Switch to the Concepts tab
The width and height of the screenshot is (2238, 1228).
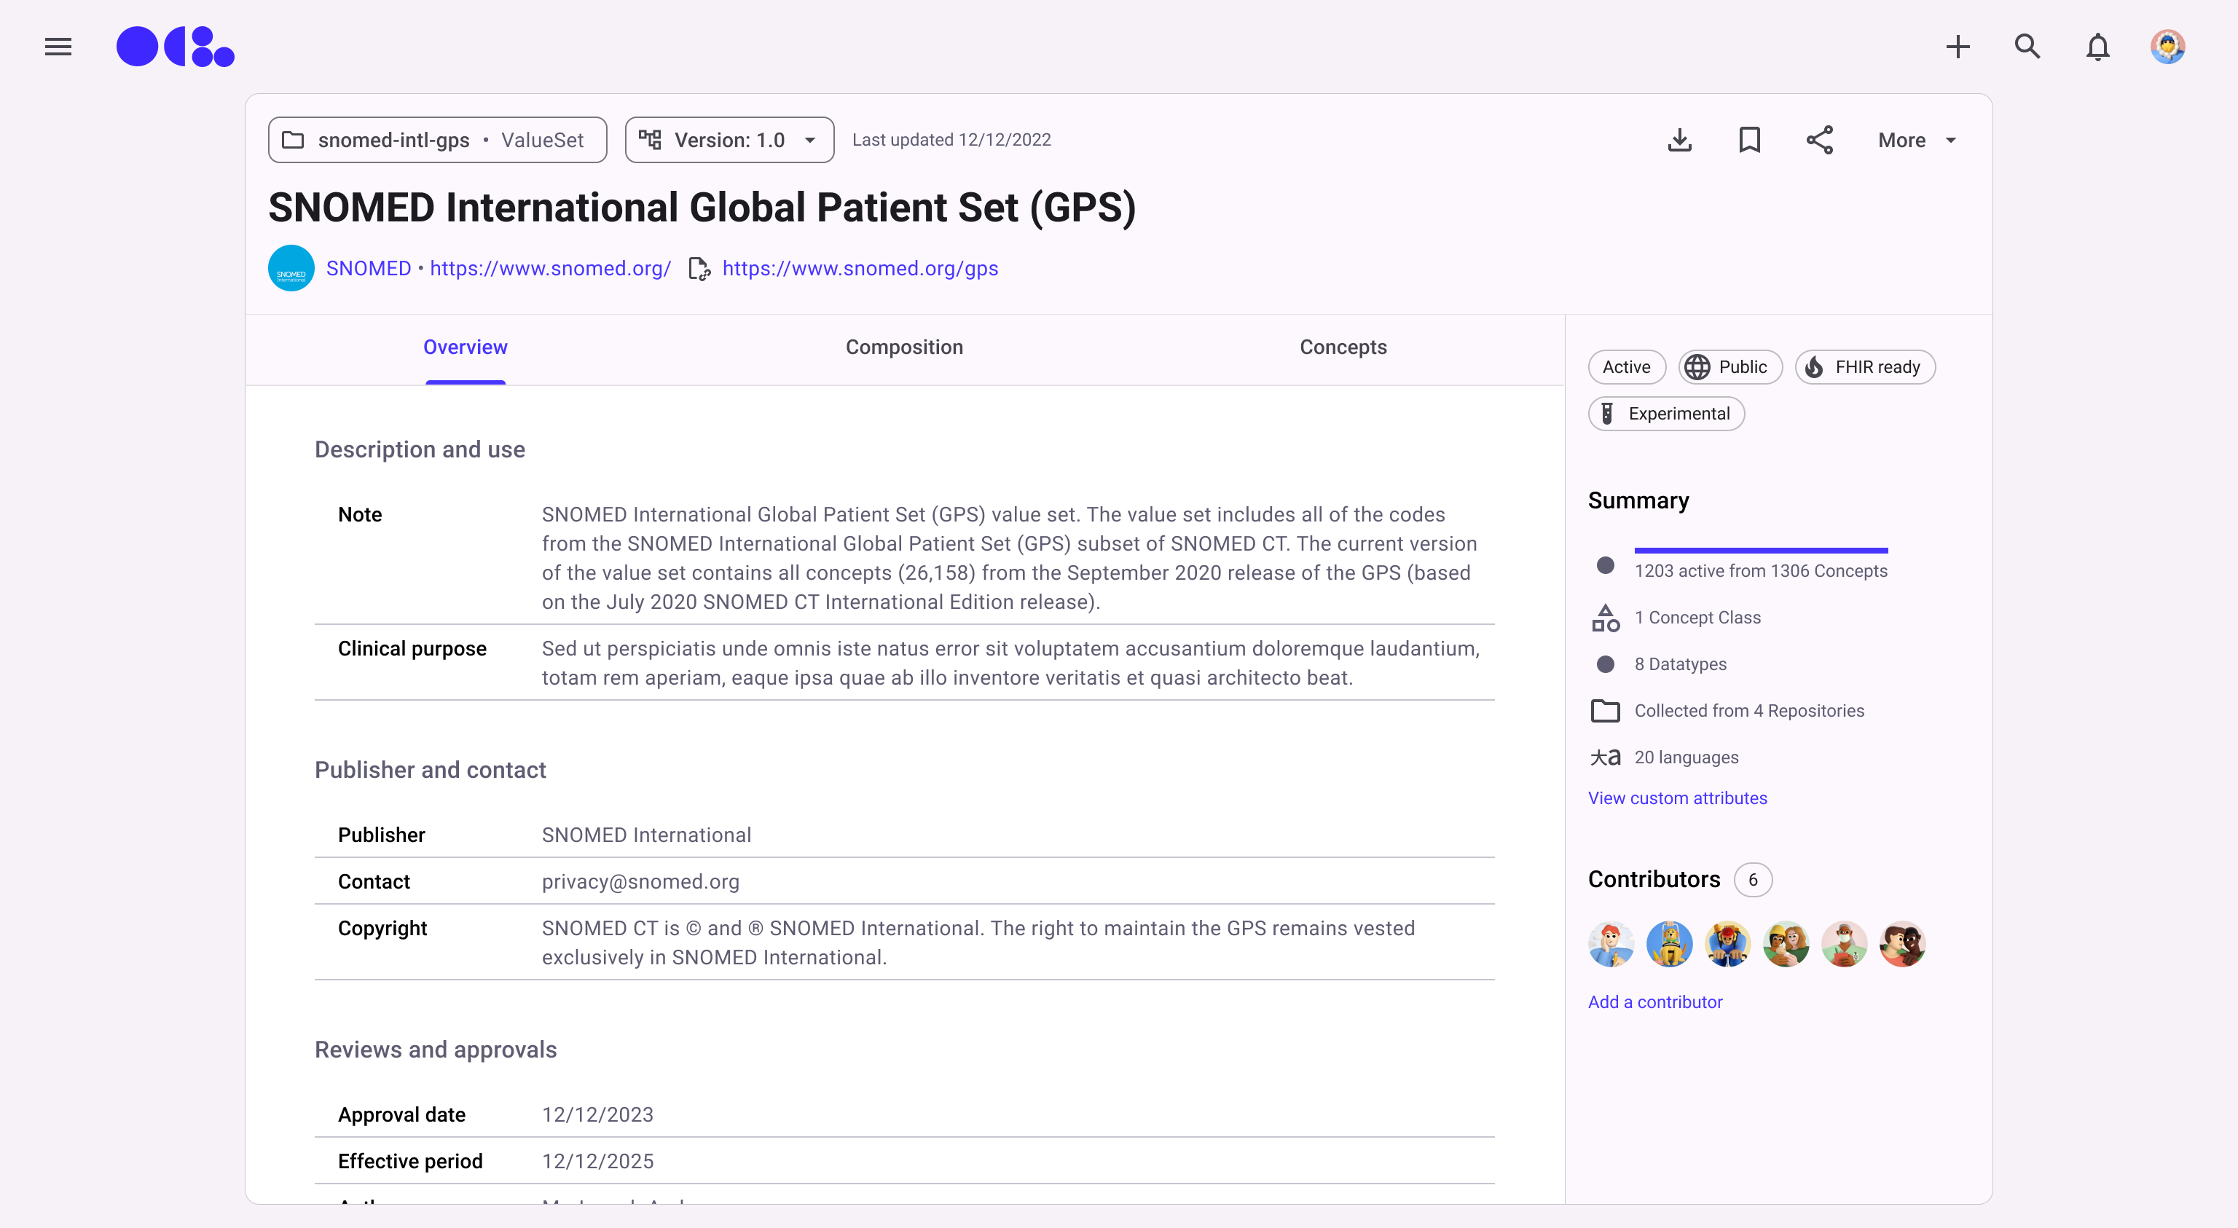coord(1342,347)
